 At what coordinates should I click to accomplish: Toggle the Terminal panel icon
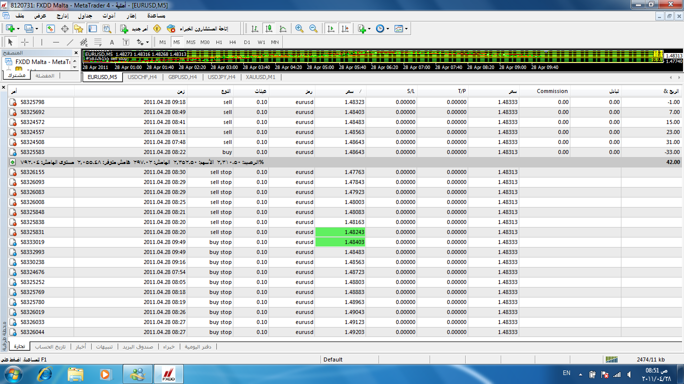click(92, 28)
